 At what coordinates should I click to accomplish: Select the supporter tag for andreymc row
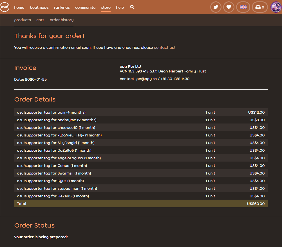tap(141, 120)
